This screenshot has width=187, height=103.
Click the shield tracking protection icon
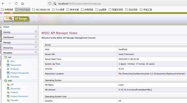click(50, 4)
